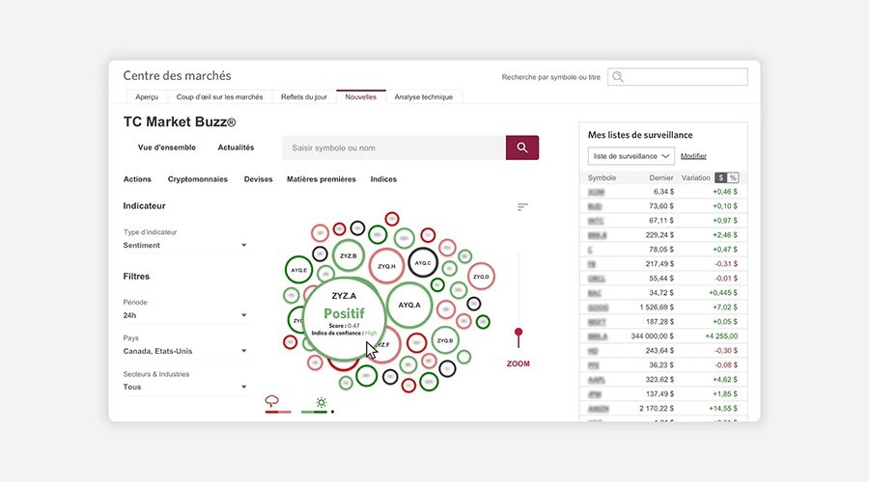Viewport: 869px width, 482px height.
Task: Select the Nouvelles tab
Action: click(x=361, y=96)
